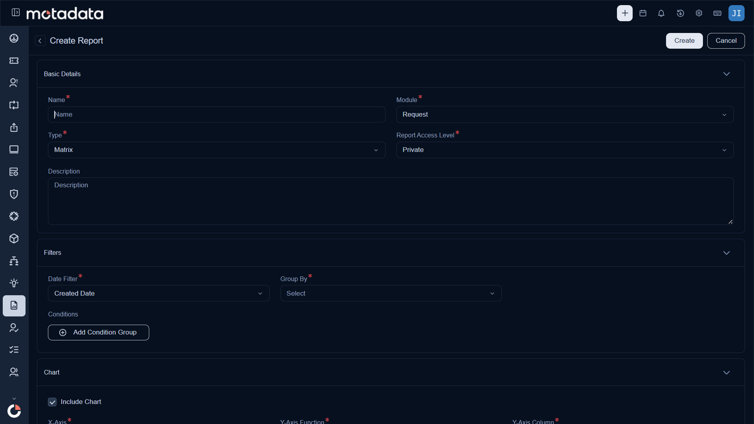The width and height of the screenshot is (754, 424).
Task: Open the reports icon highlighted in sidebar
Action: pos(14,305)
